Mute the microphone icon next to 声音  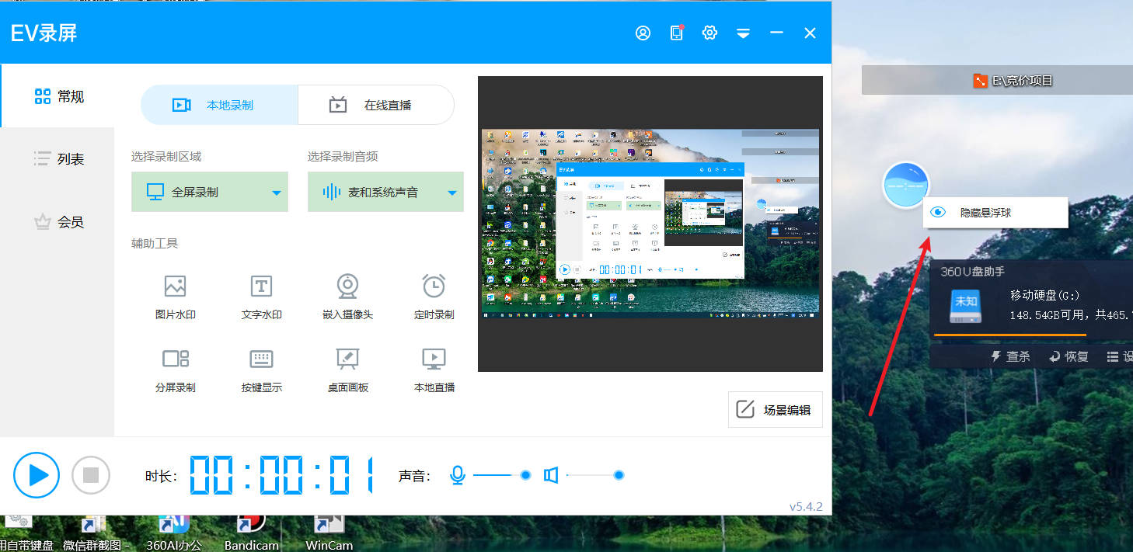pos(458,475)
